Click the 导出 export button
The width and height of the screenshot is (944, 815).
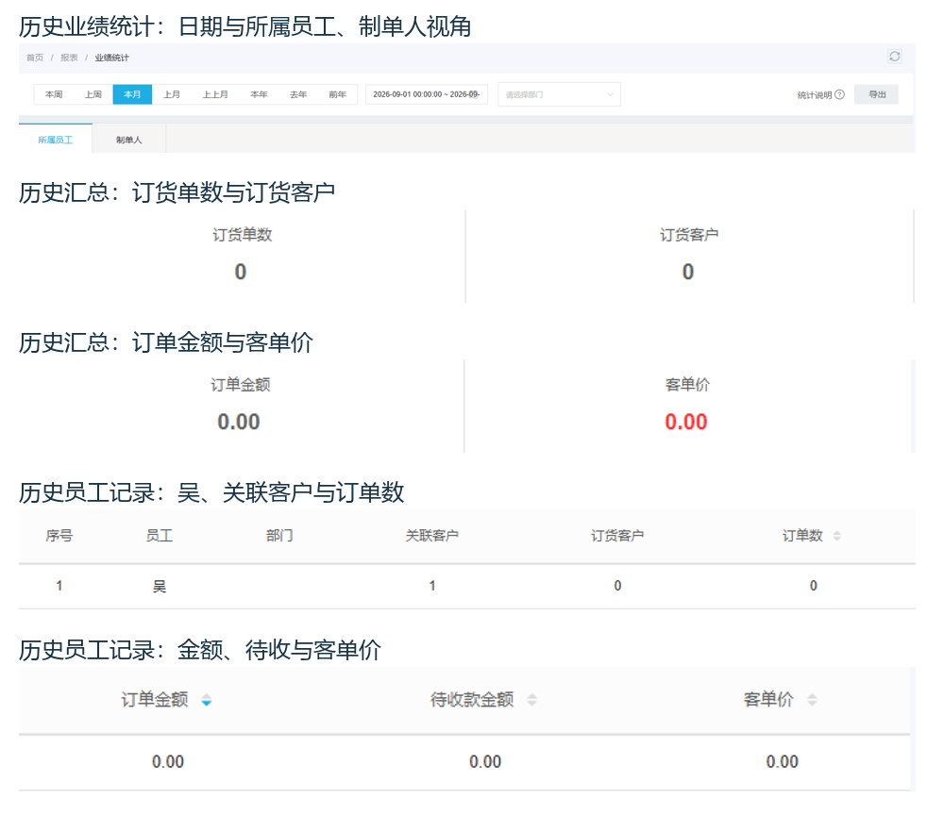[x=877, y=94]
